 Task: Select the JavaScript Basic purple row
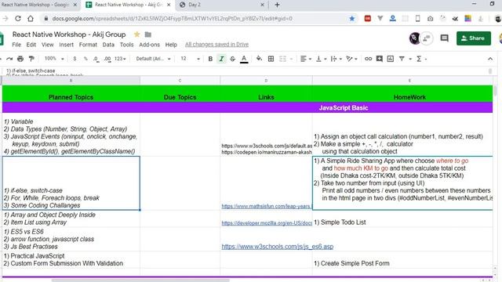pos(248,108)
